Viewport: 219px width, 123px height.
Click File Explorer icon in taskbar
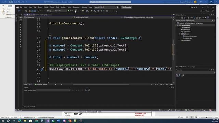click(x=25, y=121)
